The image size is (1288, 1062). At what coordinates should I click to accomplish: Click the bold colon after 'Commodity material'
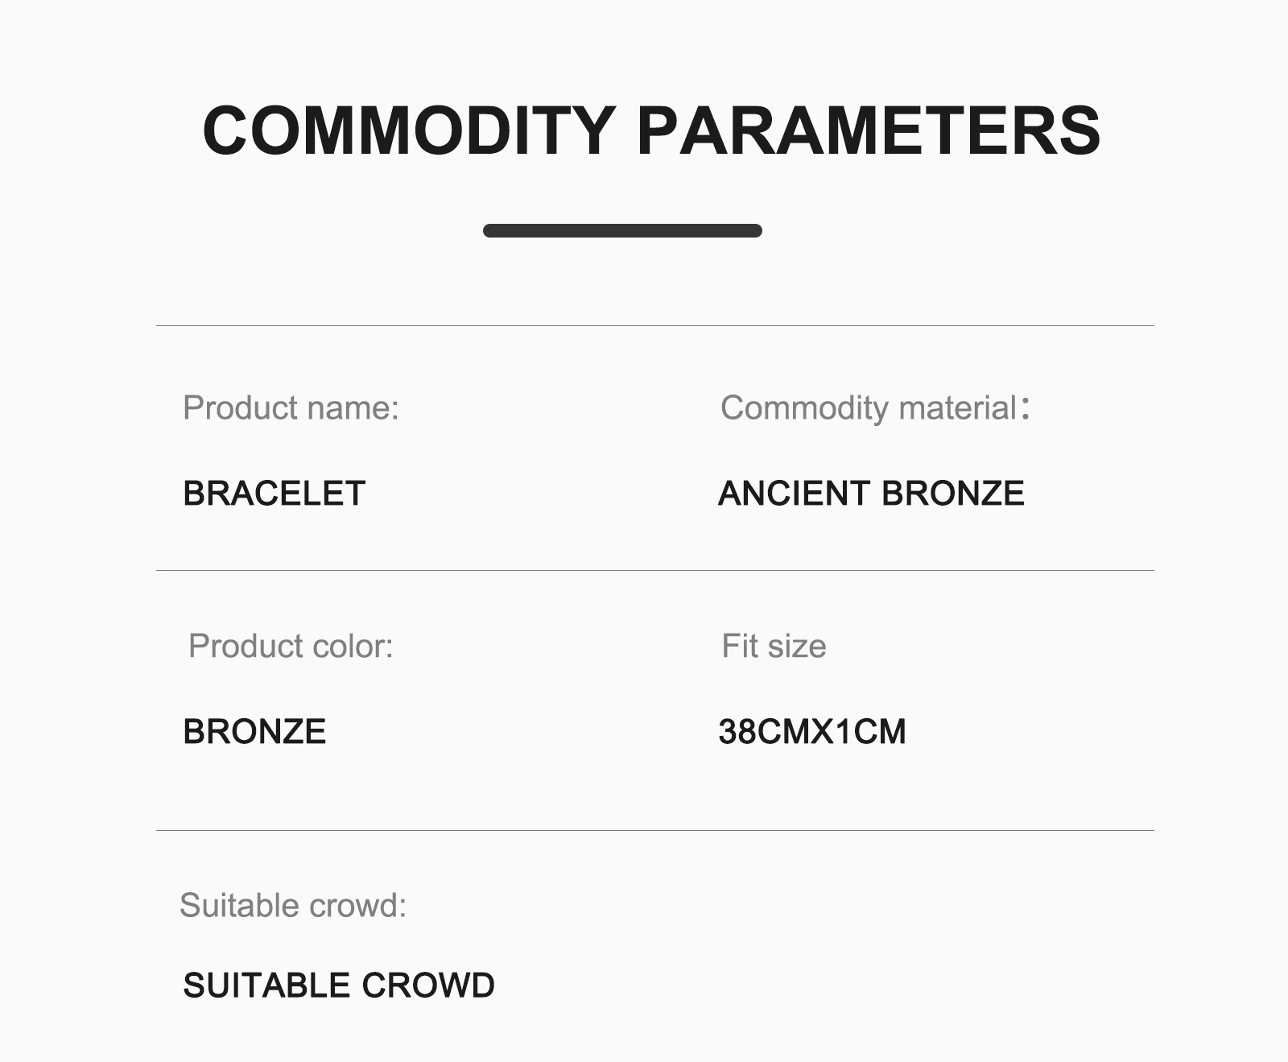(1025, 408)
